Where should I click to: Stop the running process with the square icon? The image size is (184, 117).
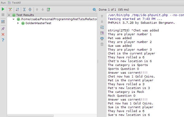pos(3,15)
